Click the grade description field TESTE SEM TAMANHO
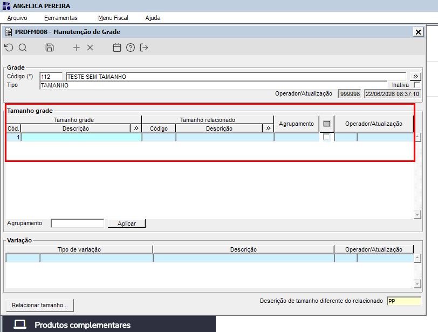 236,77
